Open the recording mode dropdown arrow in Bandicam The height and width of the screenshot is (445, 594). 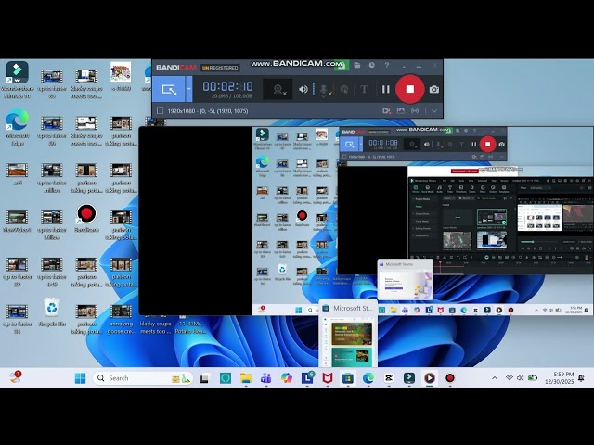click(188, 89)
